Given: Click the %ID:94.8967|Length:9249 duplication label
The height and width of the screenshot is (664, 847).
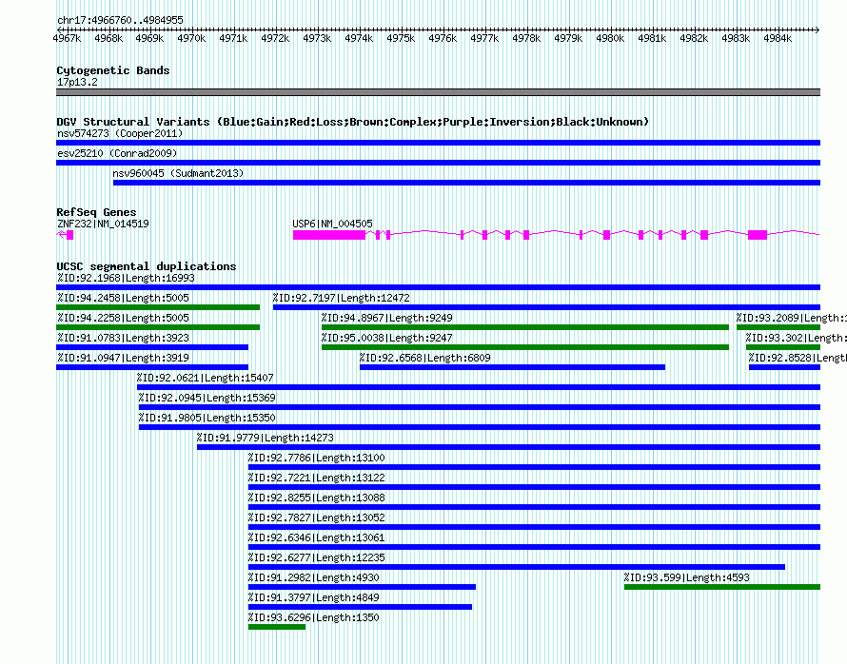Looking at the screenshot, I should (x=387, y=318).
